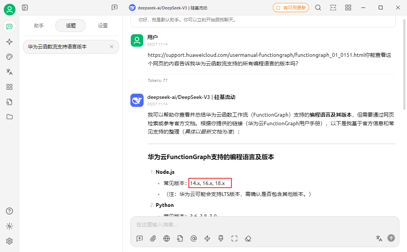This screenshot has height=252, width=407.
Task: Toggle the light/dark theme sun icon
Action: [x=9, y=226]
